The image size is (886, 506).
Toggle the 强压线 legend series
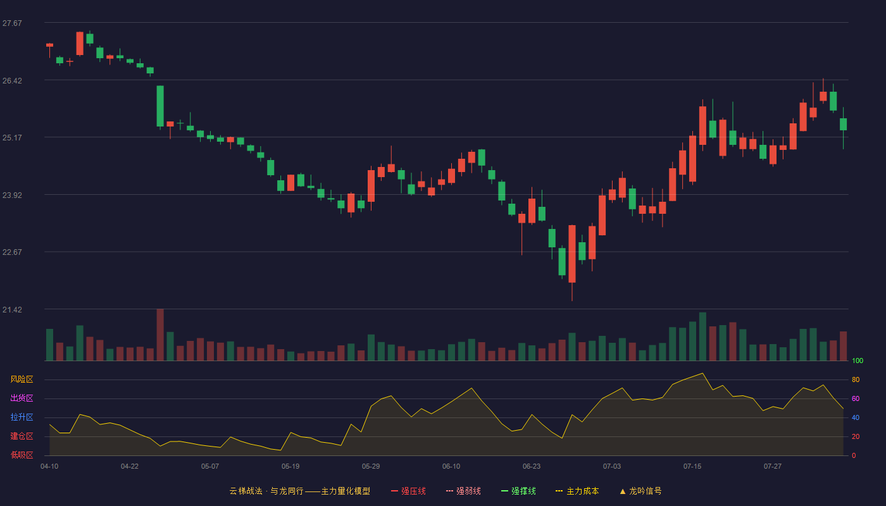[408, 491]
